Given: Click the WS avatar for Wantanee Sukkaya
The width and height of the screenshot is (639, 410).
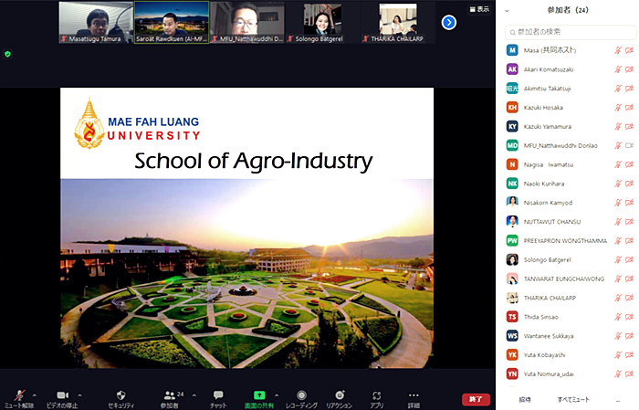Looking at the screenshot, I should pyautogui.click(x=512, y=336).
